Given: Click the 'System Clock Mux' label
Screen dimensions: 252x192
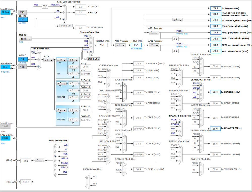Looking at the screenshot, I should pos(90,32).
